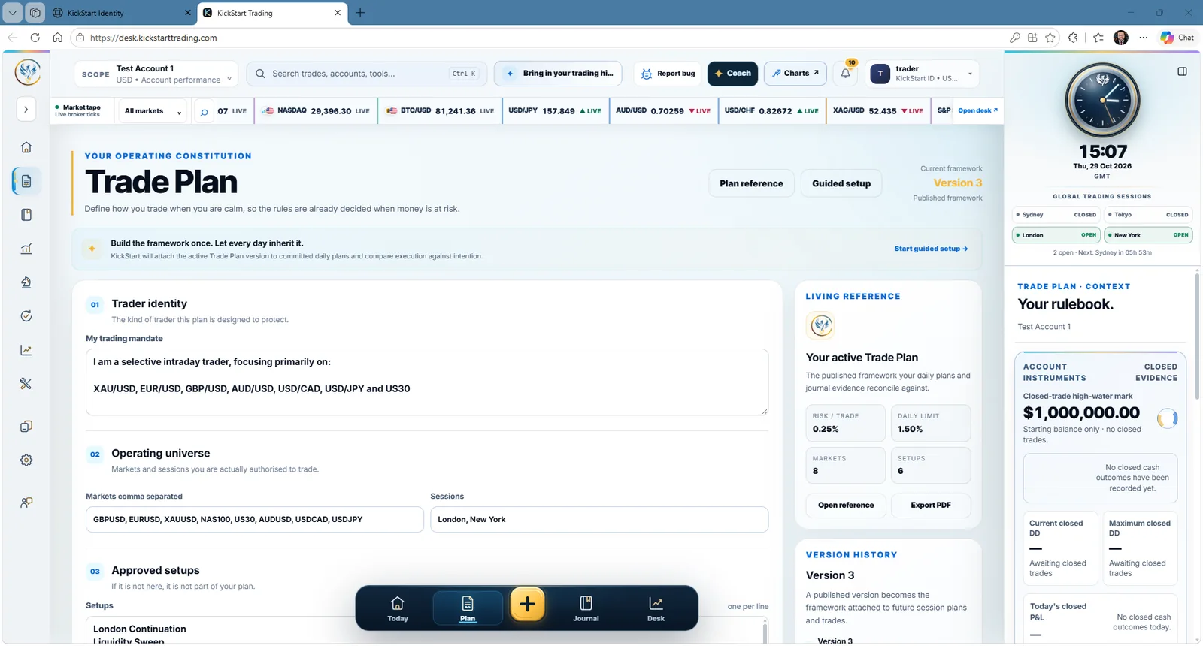Open Desk in bottom navigation
Screen dimensions: 1203x646
click(x=656, y=608)
